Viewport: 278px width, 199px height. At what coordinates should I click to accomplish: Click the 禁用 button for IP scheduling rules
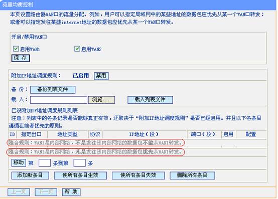(101, 76)
